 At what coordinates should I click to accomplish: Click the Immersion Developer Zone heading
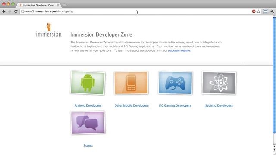tap(101, 34)
